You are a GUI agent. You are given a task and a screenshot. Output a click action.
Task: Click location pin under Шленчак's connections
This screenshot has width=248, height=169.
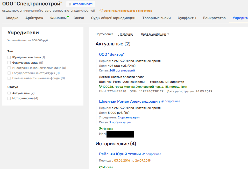click(100, 129)
